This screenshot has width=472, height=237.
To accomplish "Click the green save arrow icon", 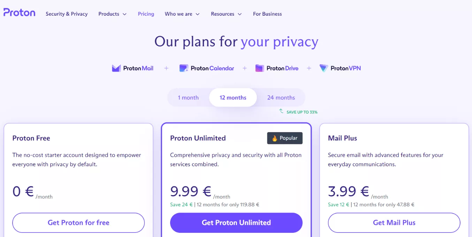I will click(x=281, y=111).
